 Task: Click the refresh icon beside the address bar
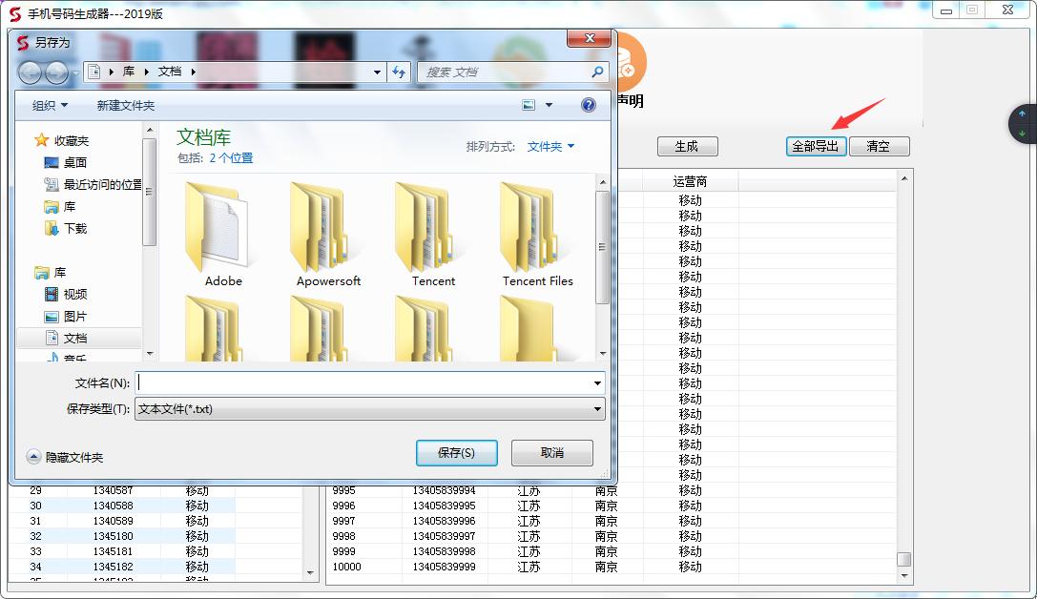click(x=400, y=72)
